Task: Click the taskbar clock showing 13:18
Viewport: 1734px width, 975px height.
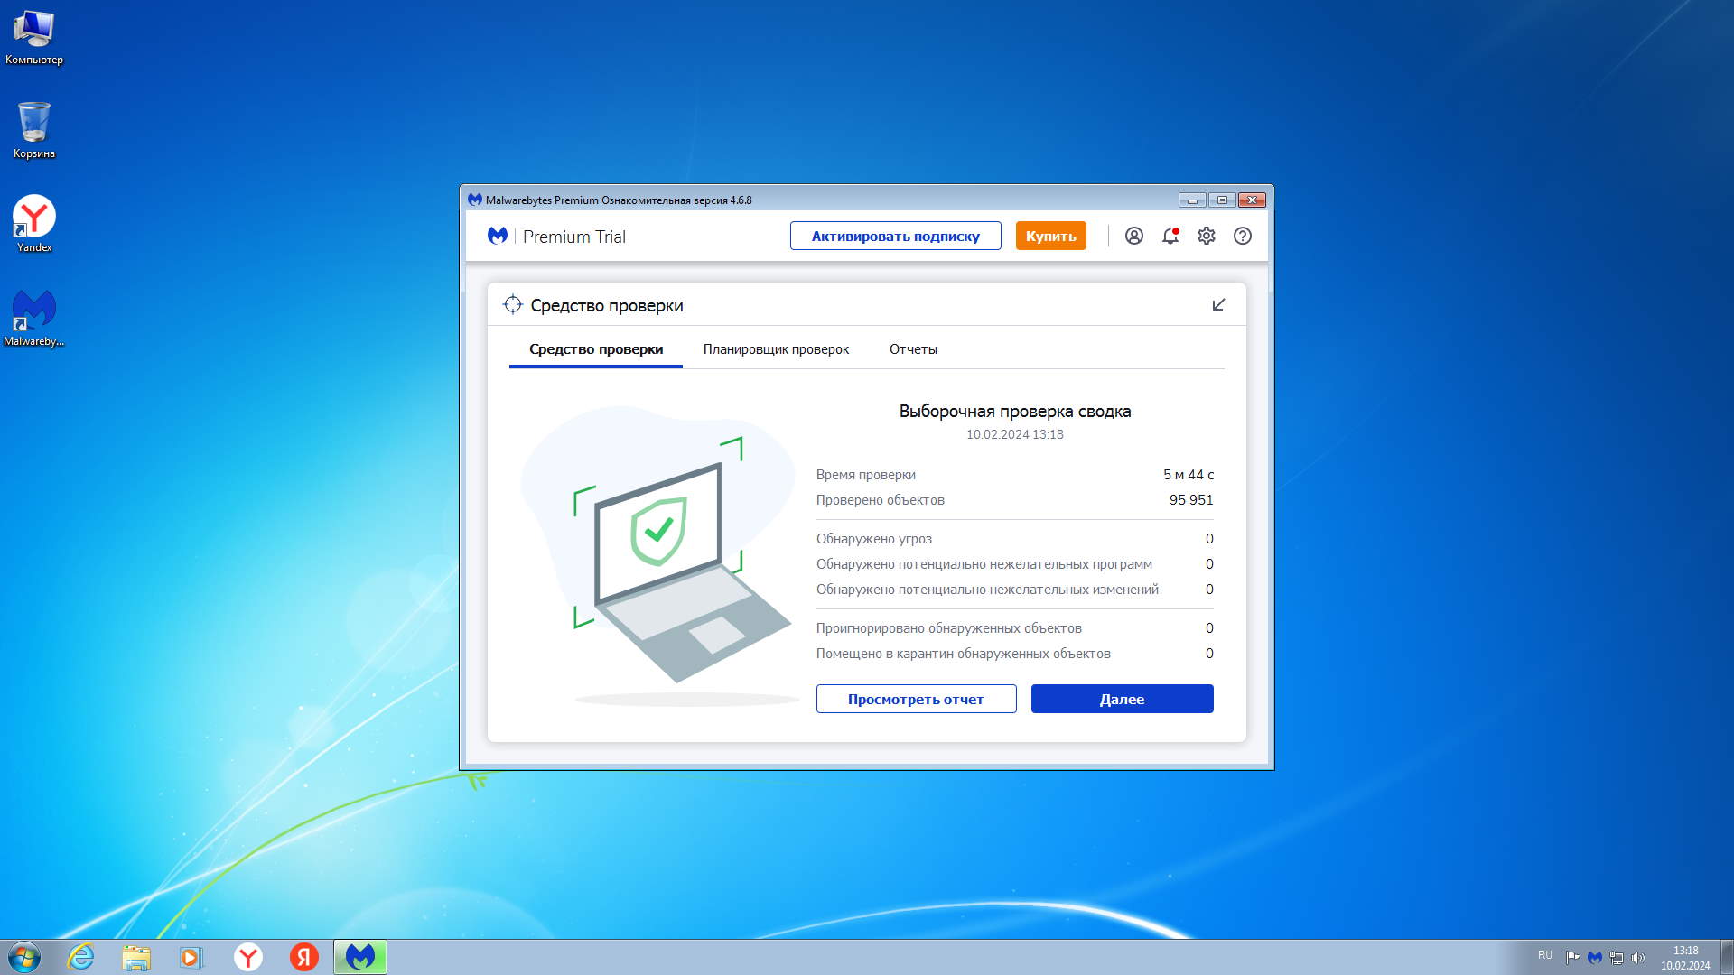Action: (x=1685, y=957)
